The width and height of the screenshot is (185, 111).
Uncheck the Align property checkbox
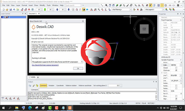click(176, 99)
